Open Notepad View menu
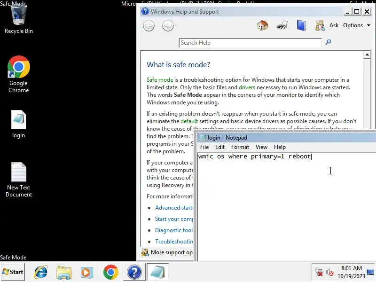This screenshot has height=282, width=376. click(261, 147)
